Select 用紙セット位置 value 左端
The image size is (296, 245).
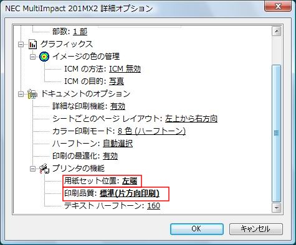point(130,181)
